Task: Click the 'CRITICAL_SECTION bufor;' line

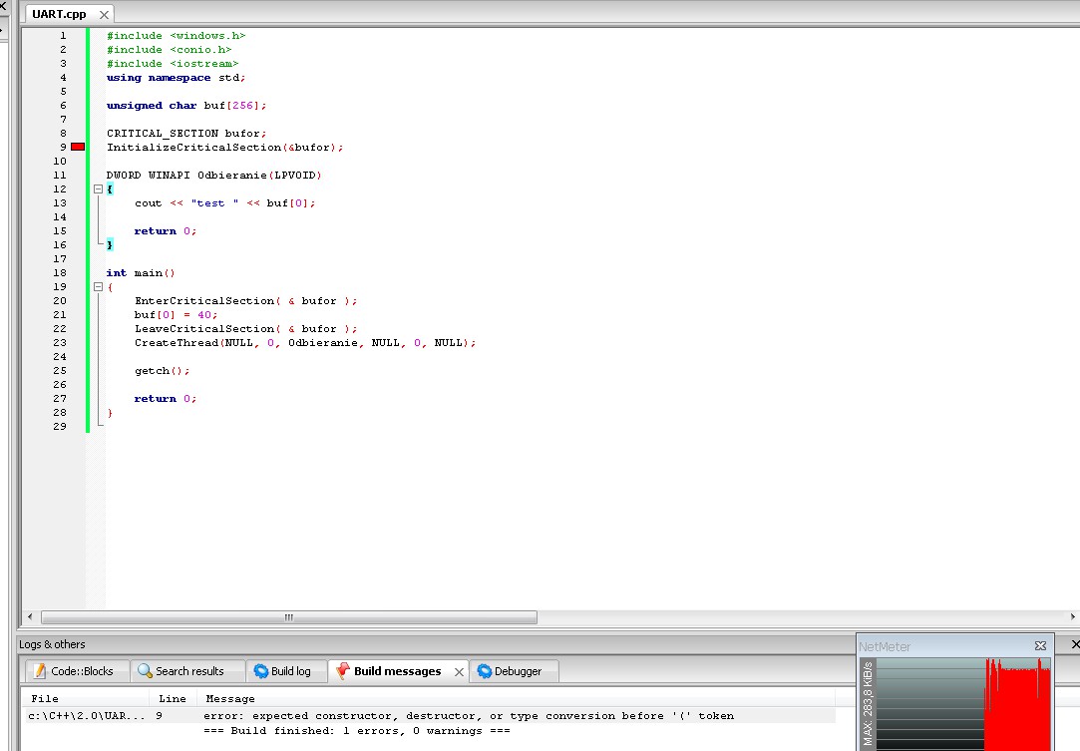Action: [x=185, y=134]
